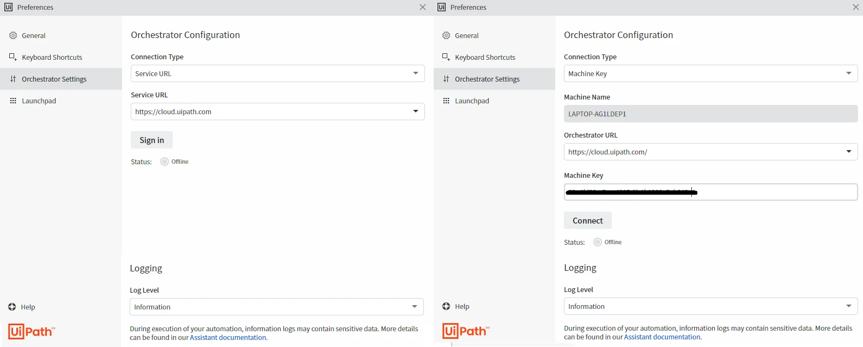Select Launchpad in right window
863x347 pixels.
point(494,101)
